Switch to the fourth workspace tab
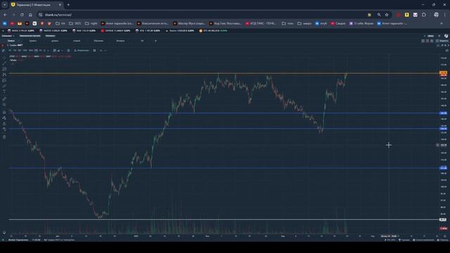This screenshot has height=253, width=450. pyautogui.click(x=77, y=41)
